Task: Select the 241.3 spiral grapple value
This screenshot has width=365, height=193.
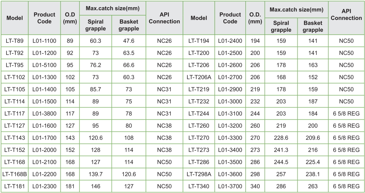Action: click(281, 150)
